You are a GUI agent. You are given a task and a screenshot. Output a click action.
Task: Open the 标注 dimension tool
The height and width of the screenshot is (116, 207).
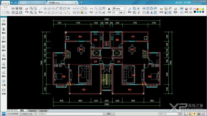[91, 10]
